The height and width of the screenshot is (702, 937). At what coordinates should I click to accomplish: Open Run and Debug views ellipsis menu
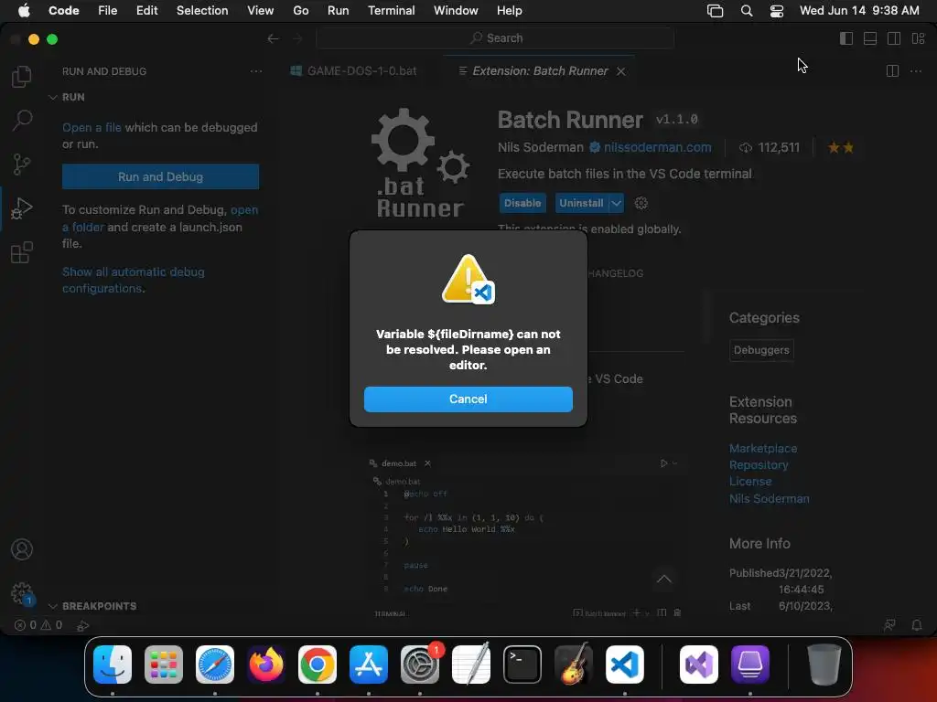coord(256,71)
